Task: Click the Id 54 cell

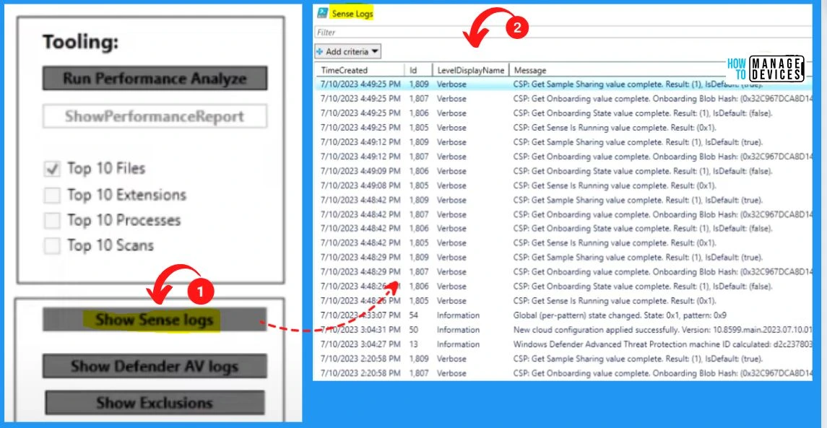Action: point(413,315)
